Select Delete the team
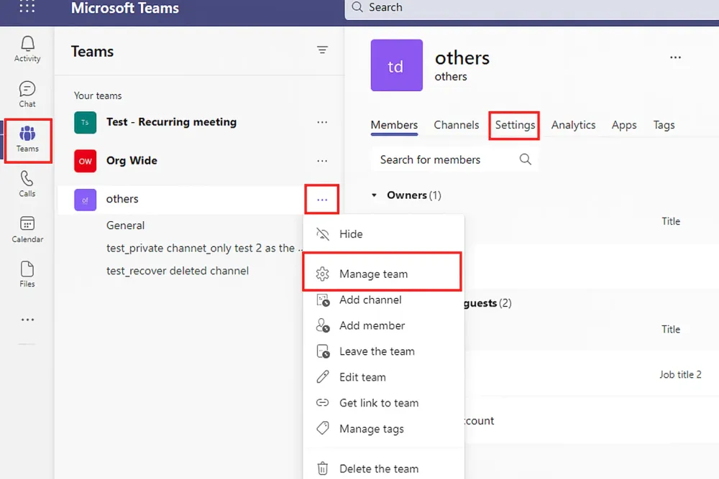 click(x=379, y=468)
